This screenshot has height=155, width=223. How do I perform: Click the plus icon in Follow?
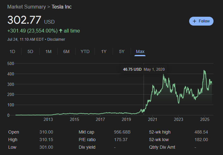(x=194, y=21)
